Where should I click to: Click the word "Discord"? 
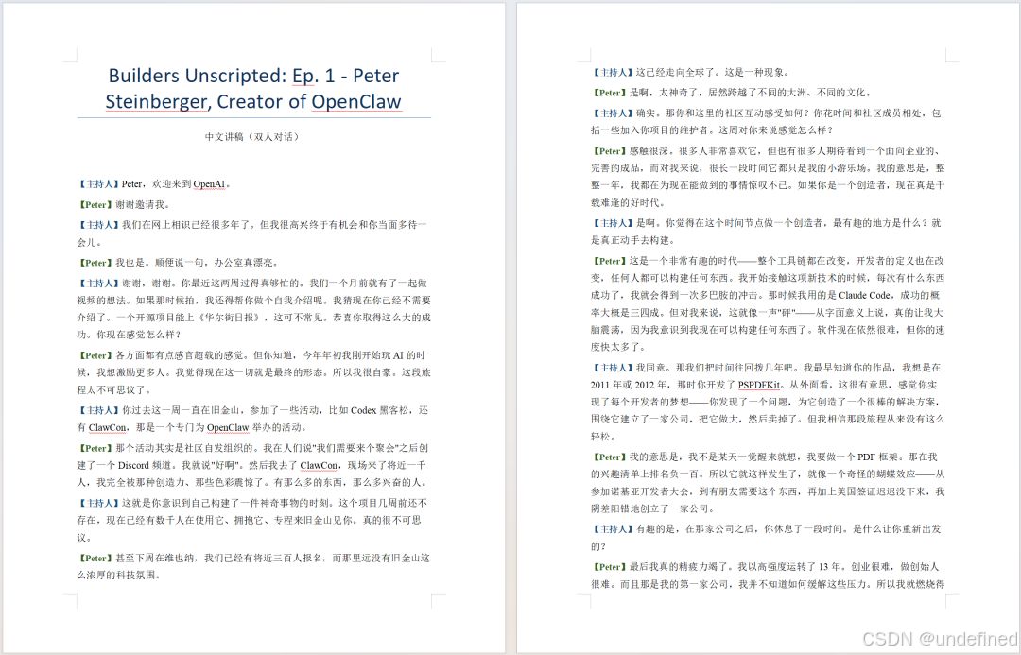coord(133,466)
